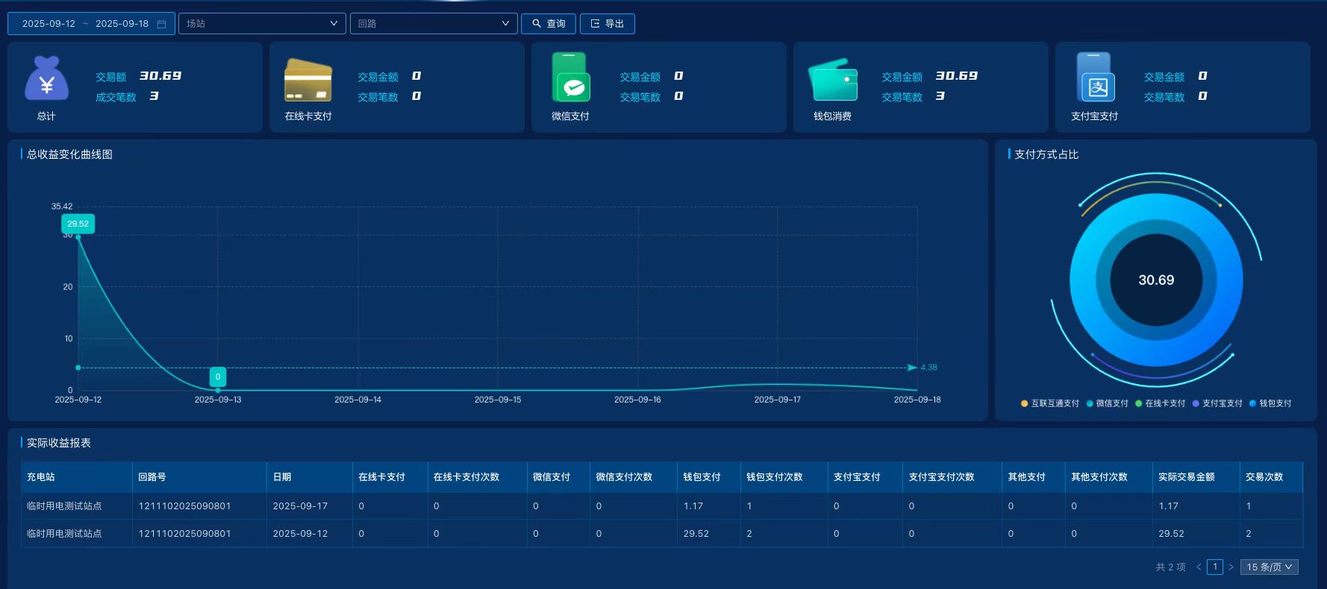Toggle 钱包支付 legend item in pie chart
The width and height of the screenshot is (1327, 589).
point(1270,403)
